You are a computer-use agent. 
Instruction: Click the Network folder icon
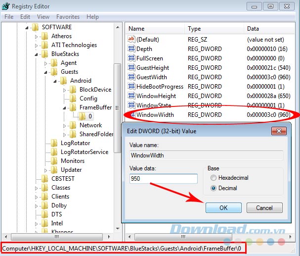pyautogui.click(x=73, y=125)
